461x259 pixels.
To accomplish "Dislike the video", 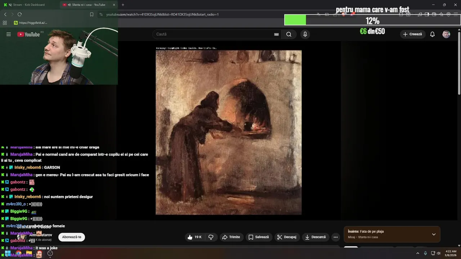I will (211, 237).
